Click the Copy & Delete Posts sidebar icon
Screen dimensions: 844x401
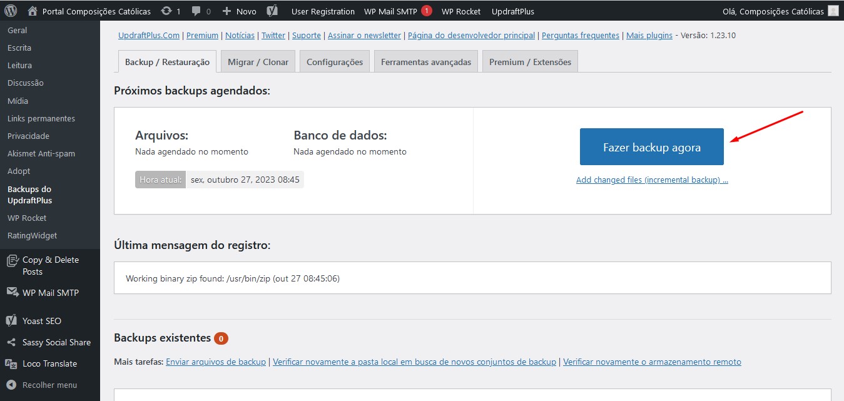(13, 260)
